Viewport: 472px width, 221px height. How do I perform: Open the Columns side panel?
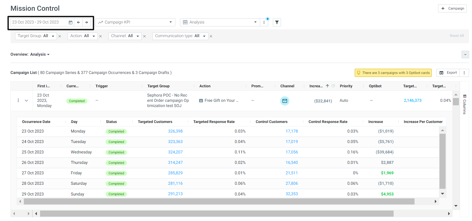(x=464, y=104)
